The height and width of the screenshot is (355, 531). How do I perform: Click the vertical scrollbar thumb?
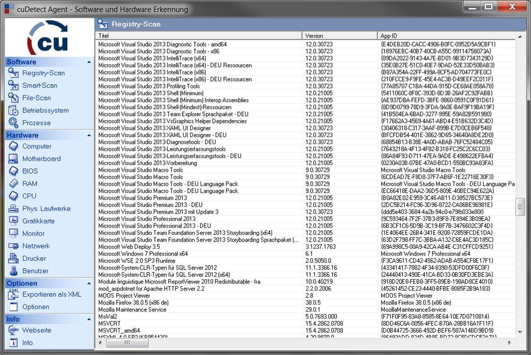(x=520, y=207)
